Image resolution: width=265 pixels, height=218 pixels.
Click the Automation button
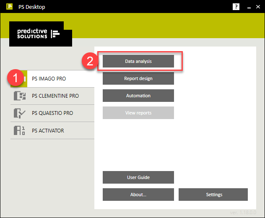[138, 96]
